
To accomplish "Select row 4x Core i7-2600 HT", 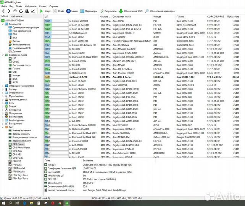I will [x=142, y=21].
